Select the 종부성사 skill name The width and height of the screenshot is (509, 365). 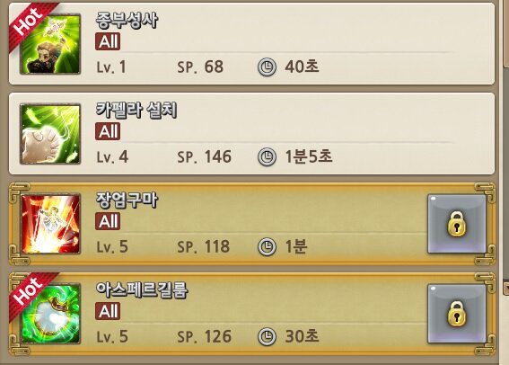pos(127,20)
